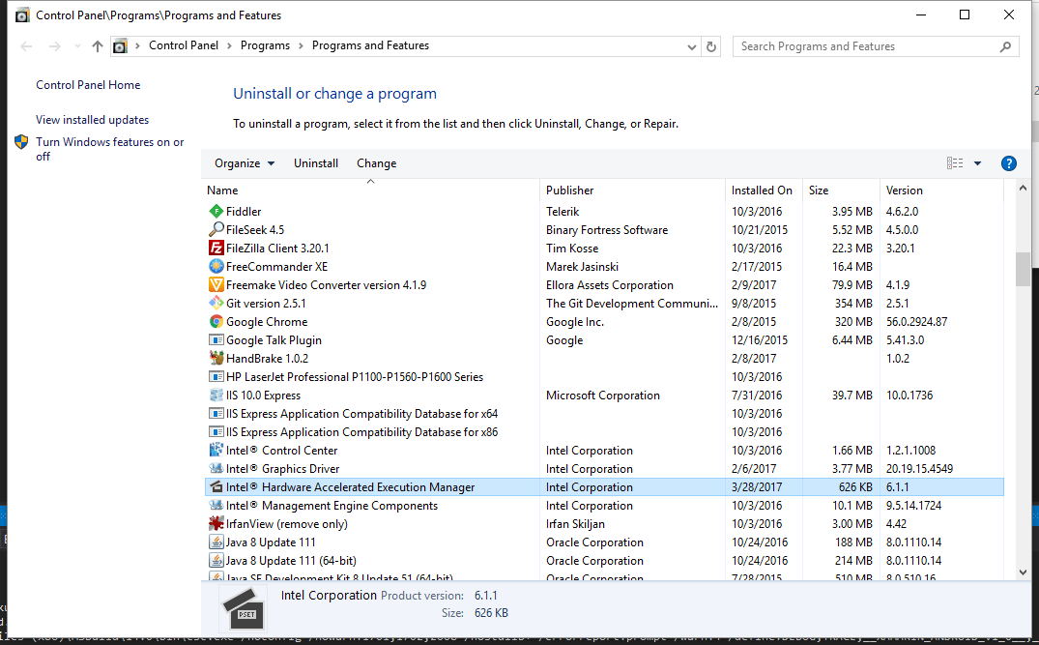Click the Git version 2.5.1 icon
Image resolution: width=1039 pixels, height=645 pixels.
click(x=216, y=303)
